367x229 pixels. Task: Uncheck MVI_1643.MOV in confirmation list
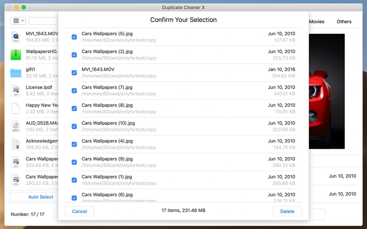point(74,73)
